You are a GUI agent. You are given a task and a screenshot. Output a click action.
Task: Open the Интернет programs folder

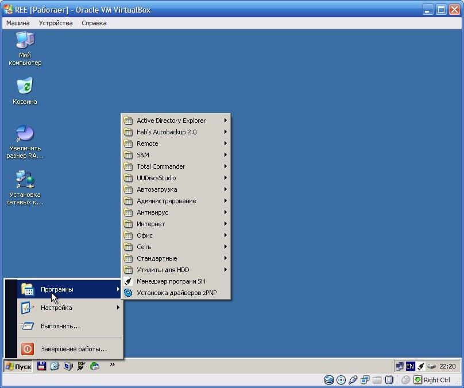point(176,224)
